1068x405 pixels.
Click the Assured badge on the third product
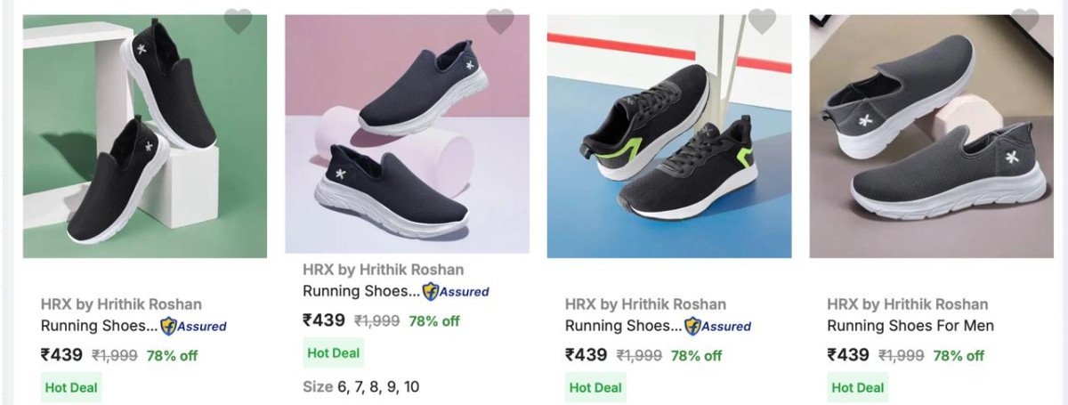coord(718,326)
